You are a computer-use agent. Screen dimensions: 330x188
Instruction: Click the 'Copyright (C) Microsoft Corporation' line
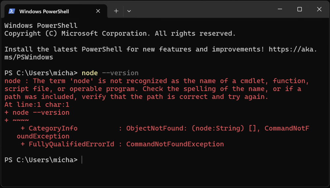tap(120, 33)
